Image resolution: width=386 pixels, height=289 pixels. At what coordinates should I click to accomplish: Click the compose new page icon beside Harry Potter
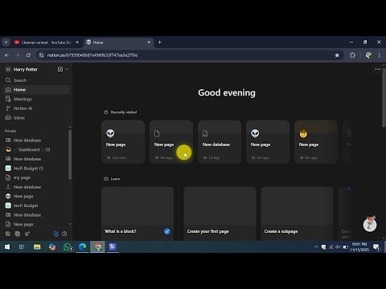point(60,69)
